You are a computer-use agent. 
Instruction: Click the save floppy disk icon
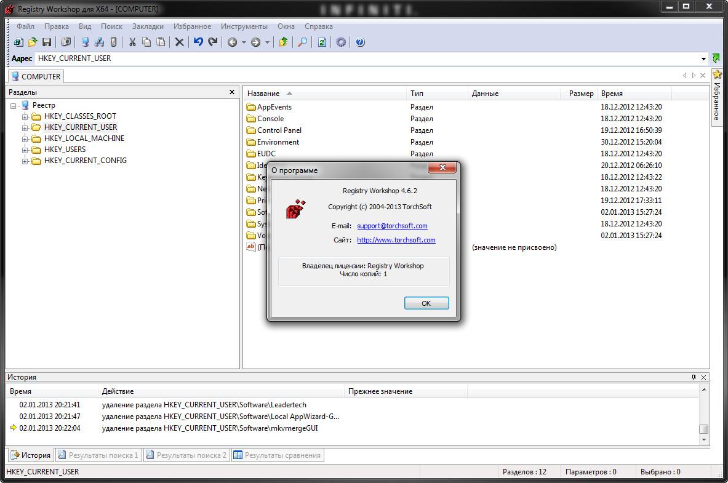coord(46,42)
